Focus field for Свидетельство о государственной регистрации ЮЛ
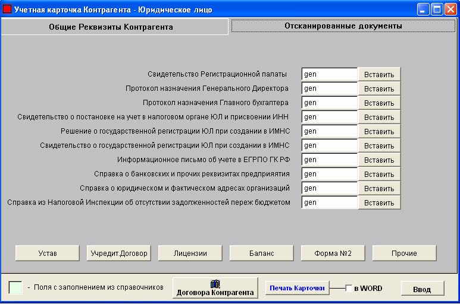 [x=330, y=145]
